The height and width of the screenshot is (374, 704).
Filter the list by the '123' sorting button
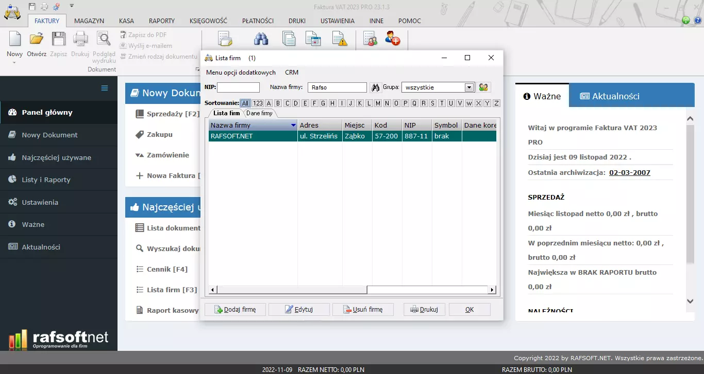click(258, 103)
